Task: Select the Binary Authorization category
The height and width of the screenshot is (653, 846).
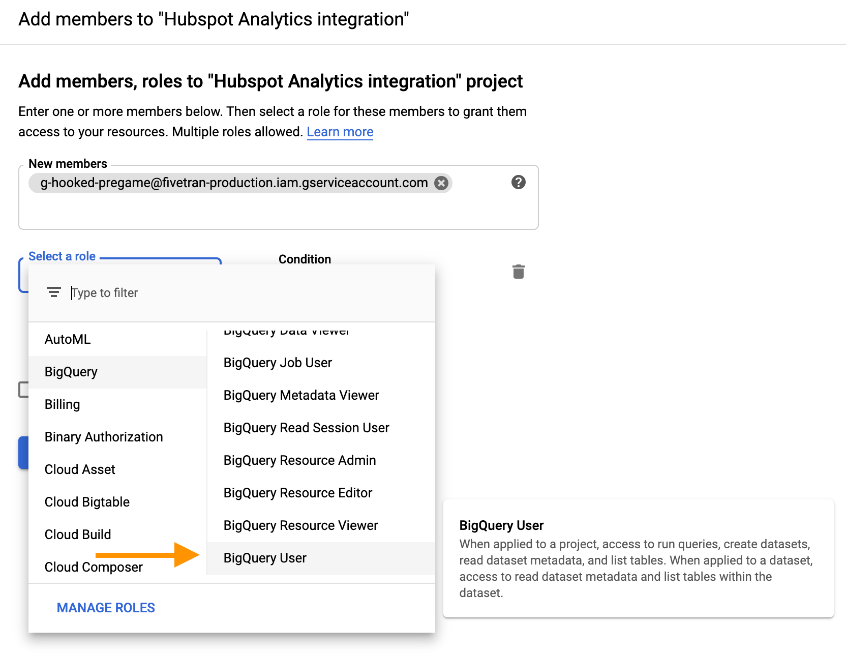Action: coord(117,437)
